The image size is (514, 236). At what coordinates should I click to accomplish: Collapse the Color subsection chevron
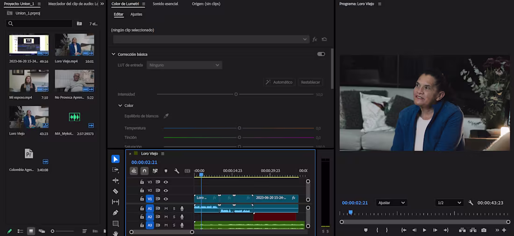click(x=120, y=105)
